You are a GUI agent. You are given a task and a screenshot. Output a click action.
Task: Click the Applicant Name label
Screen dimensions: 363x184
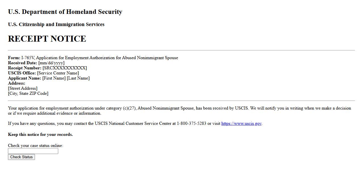click(x=24, y=78)
